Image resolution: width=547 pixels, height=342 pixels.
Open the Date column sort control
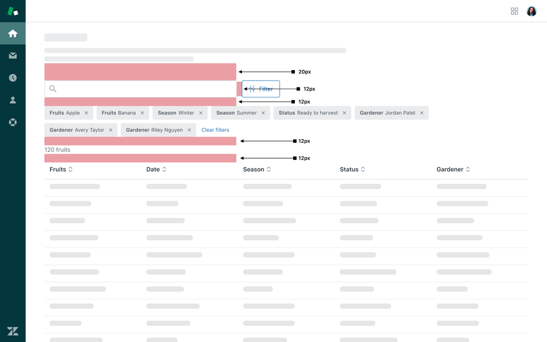tap(164, 169)
